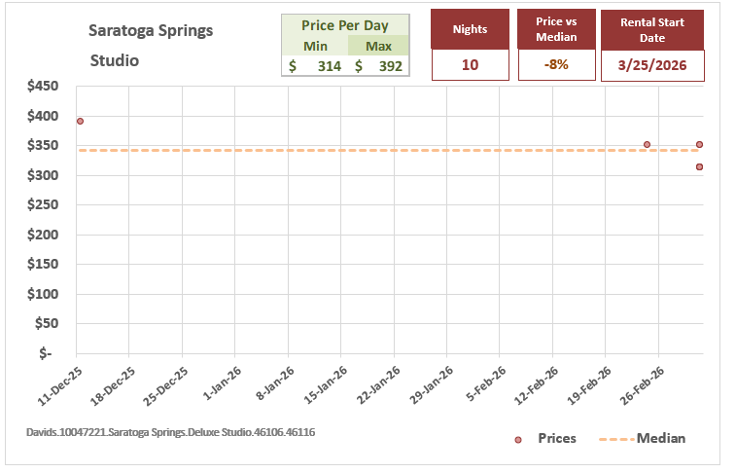The width and height of the screenshot is (736, 473).
Task: Select the Nights value cell showing 10
Action: [x=470, y=66]
